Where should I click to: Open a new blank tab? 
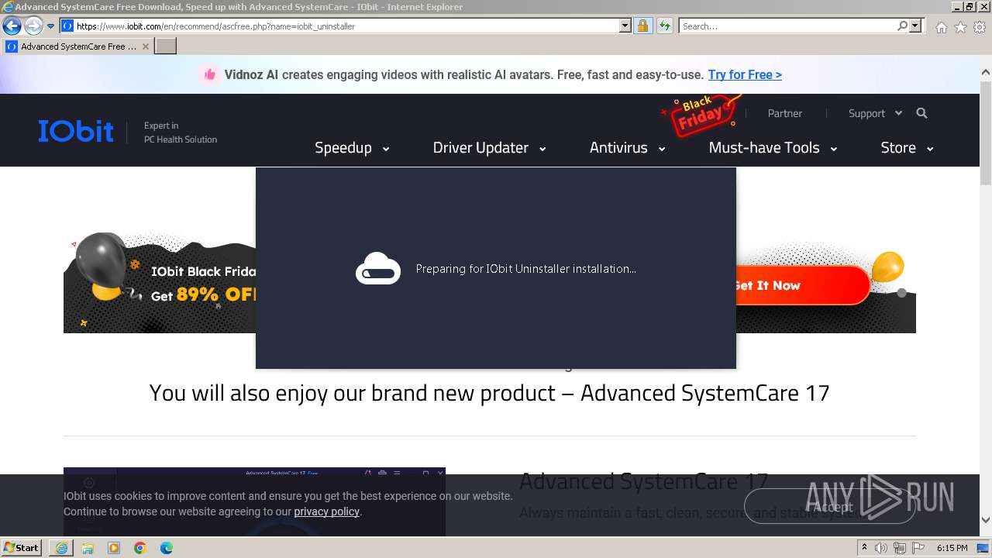point(166,46)
